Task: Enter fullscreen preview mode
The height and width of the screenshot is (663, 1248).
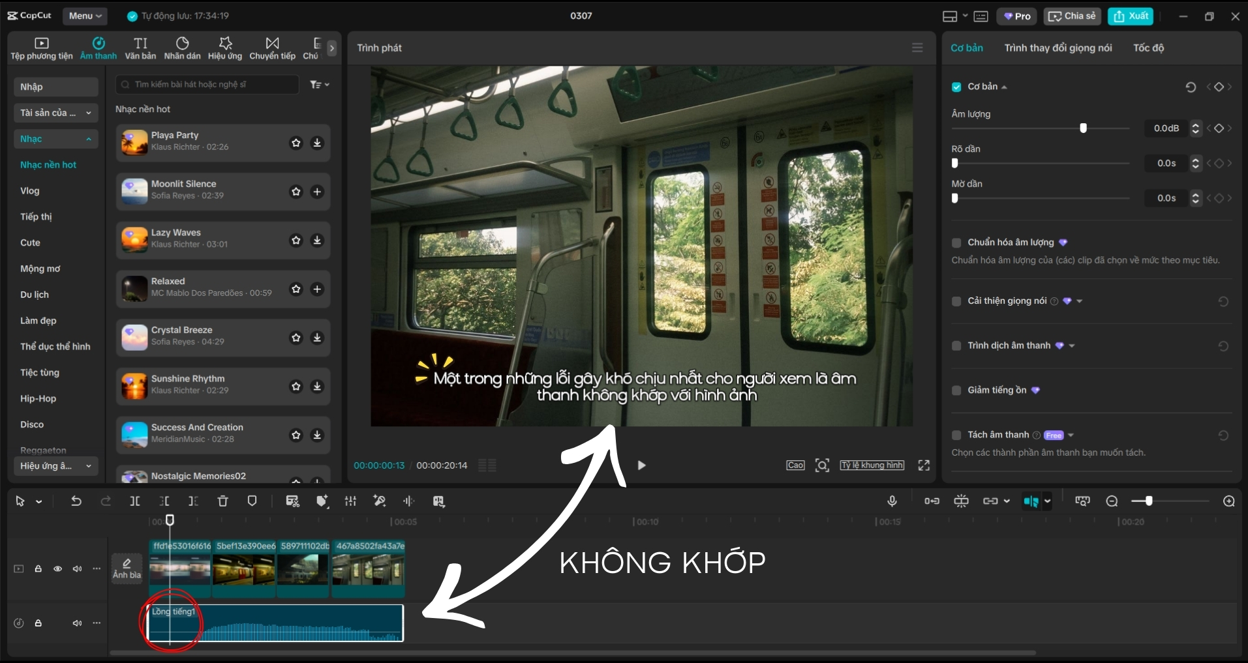Action: coord(924,465)
